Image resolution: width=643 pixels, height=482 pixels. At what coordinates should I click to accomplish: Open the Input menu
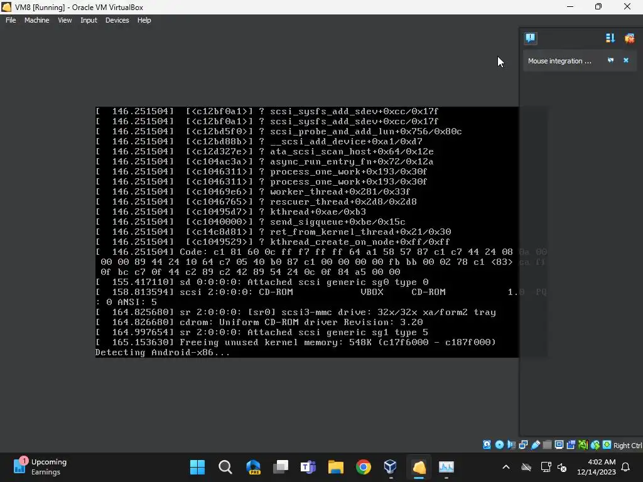[x=89, y=20]
